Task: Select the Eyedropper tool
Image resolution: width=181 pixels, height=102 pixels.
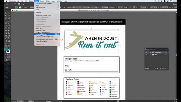Action: tap(6, 38)
